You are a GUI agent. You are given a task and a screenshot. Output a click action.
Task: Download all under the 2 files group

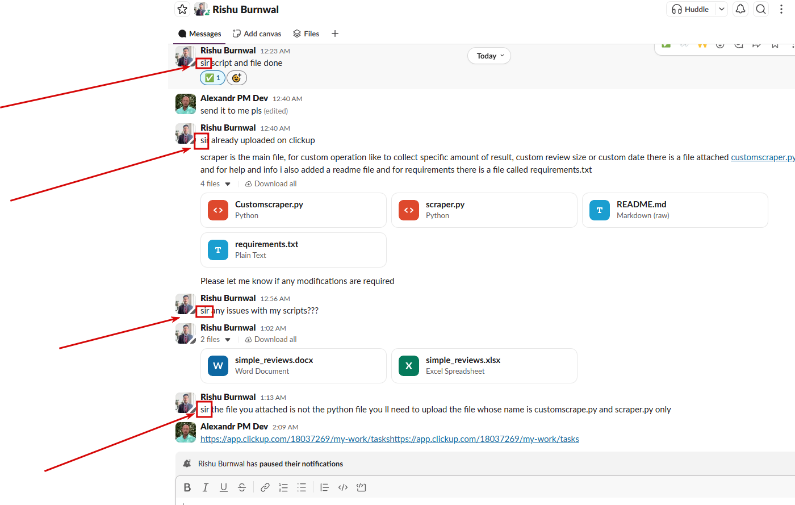271,339
